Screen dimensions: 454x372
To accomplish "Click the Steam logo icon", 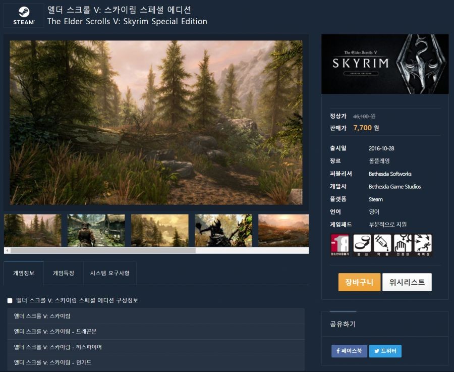I will coord(24,15).
